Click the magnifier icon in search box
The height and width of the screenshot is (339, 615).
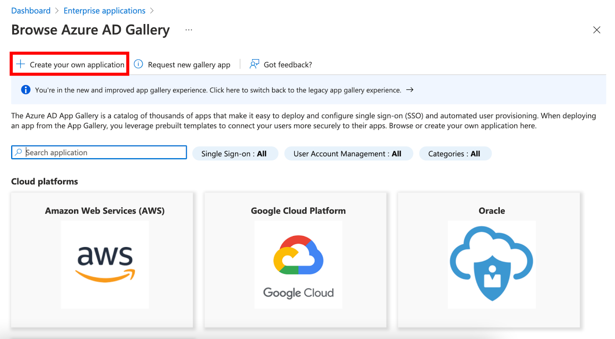[x=18, y=152]
